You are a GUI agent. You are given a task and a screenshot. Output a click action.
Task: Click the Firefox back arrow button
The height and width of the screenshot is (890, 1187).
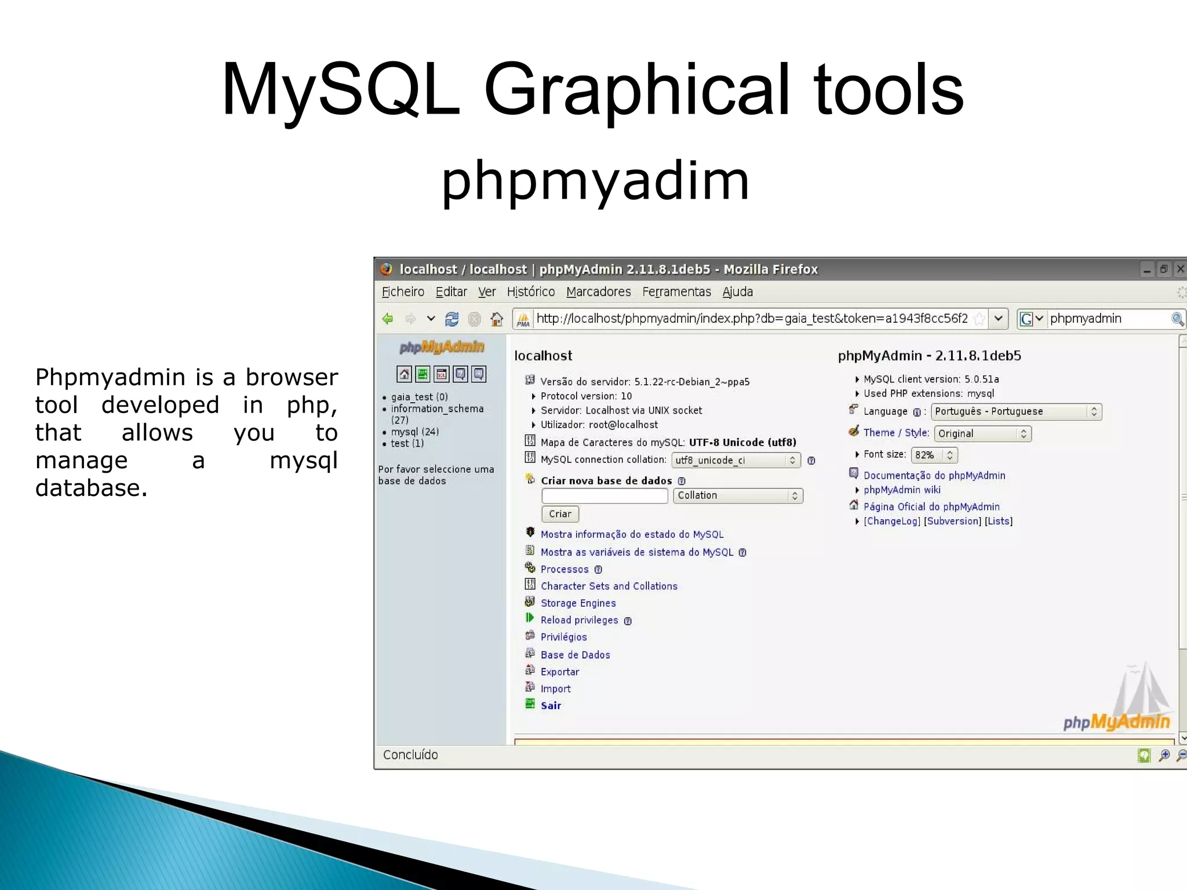pos(388,319)
